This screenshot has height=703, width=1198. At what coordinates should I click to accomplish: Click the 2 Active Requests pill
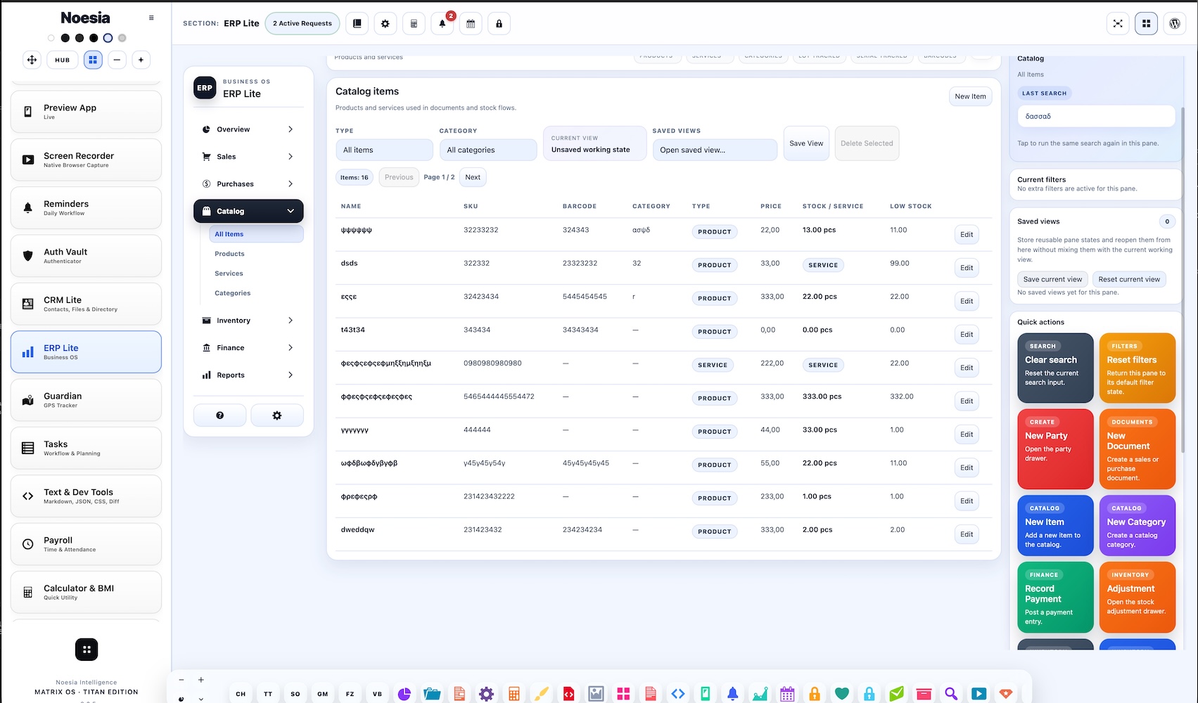[302, 23]
